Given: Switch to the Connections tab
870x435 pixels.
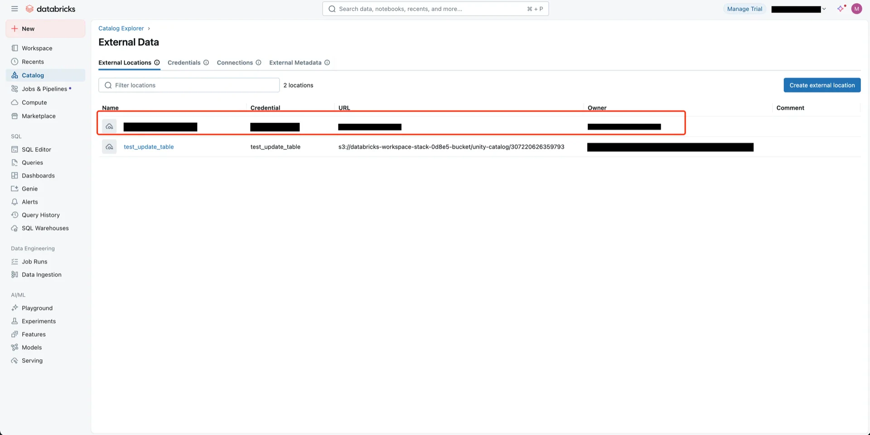Looking at the screenshot, I should click(x=235, y=62).
